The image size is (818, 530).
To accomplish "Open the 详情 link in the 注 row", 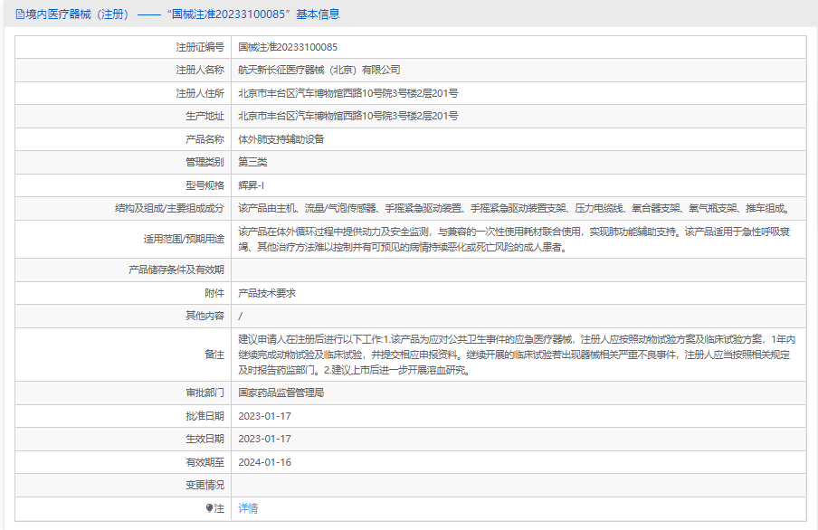I will pyautogui.click(x=248, y=508).
